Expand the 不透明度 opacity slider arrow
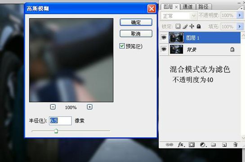The width and height of the screenshot is (245, 162). point(240,15)
